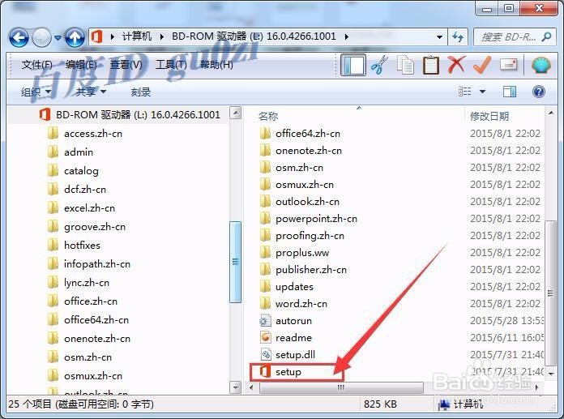Open the 共享 dropdown menu
This screenshot has width=564, height=419.
(91, 92)
